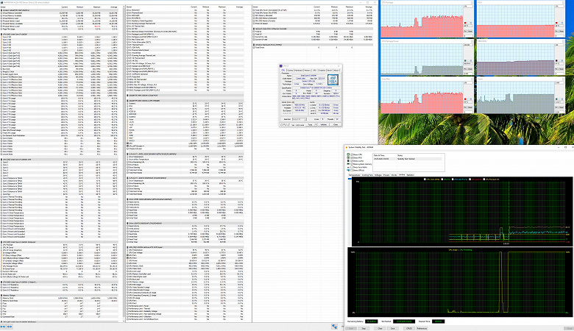Switch to the Statistics tab in AIDA64
This screenshot has height=331, width=574.
pos(411,175)
